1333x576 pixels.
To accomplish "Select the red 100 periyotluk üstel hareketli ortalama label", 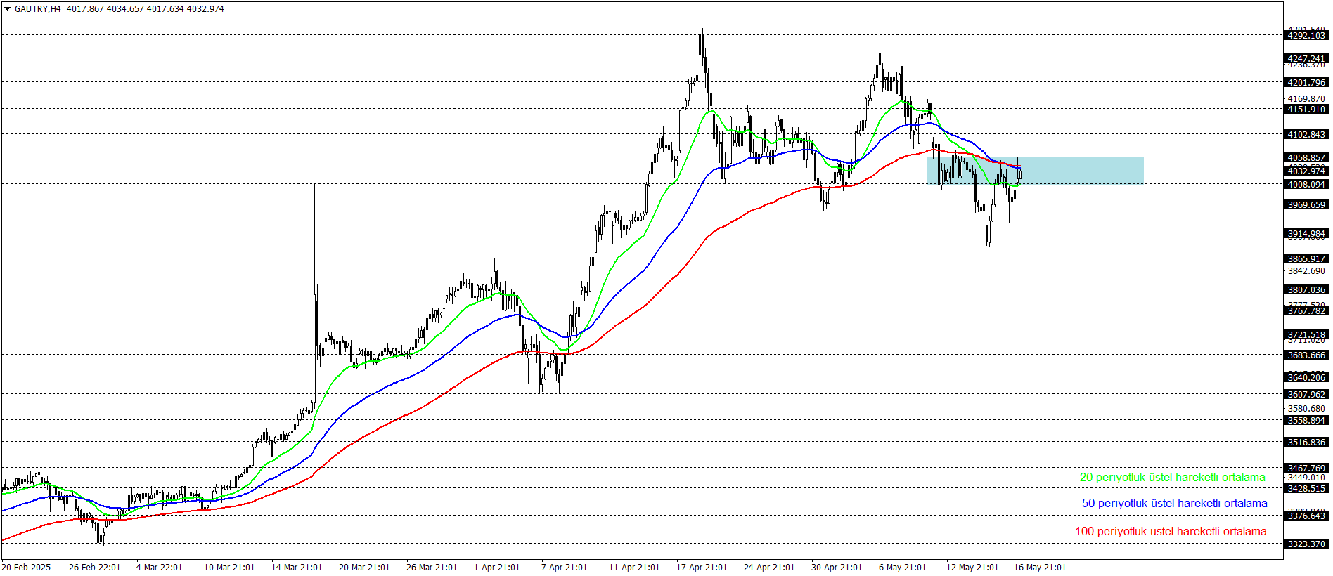I will 1171,532.
